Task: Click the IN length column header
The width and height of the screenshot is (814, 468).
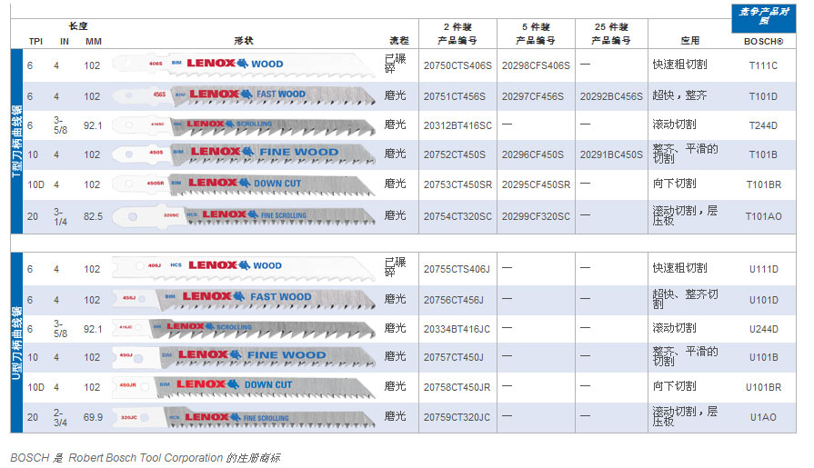Action: [65, 42]
